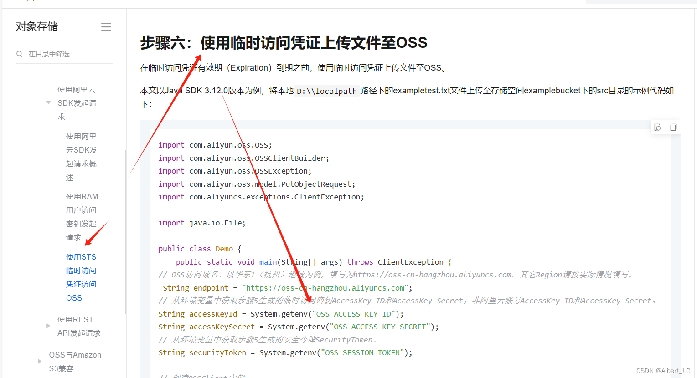
Task: Expand the 使用REST API发起请求 section
Action: [x=48, y=326]
